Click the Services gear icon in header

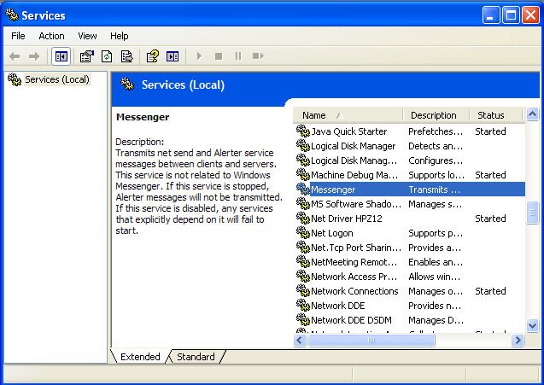pos(127,85)
